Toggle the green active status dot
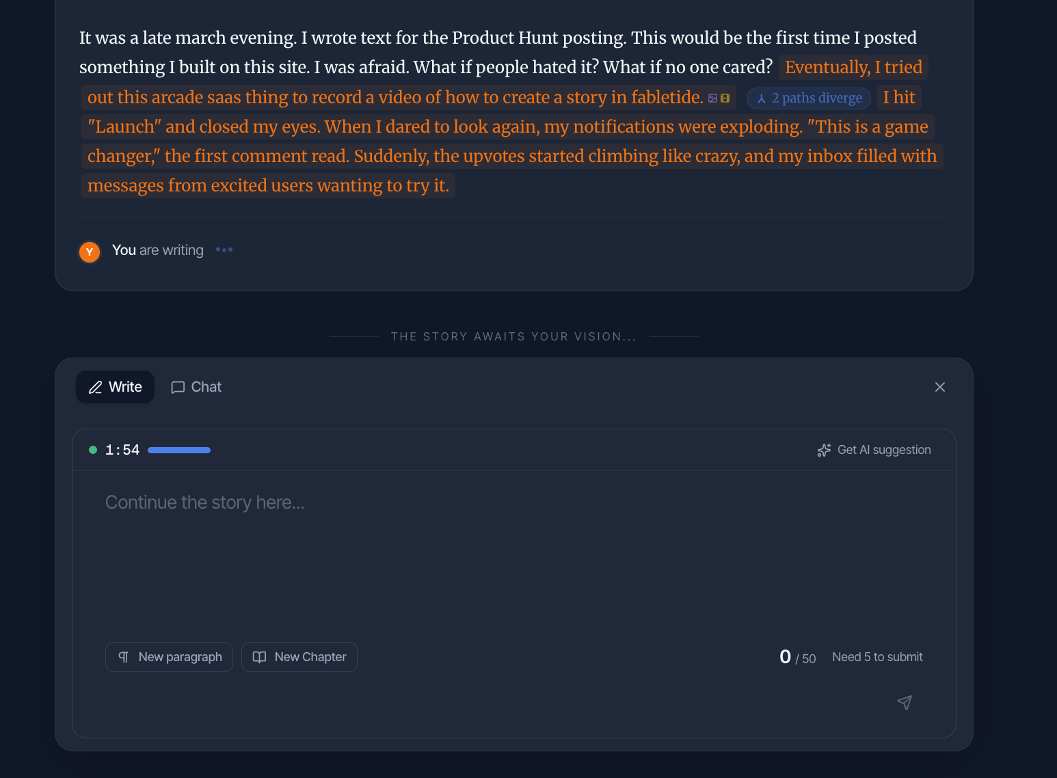Viewport: 1057px width, 778px height. point(93,450)
